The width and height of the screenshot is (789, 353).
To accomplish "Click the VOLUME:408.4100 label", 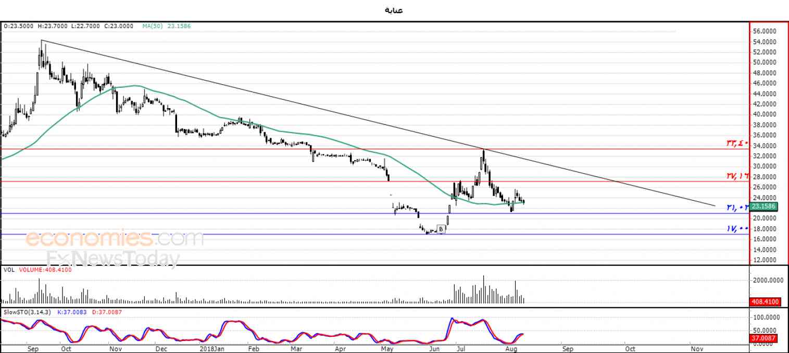I will coord(46,270).
